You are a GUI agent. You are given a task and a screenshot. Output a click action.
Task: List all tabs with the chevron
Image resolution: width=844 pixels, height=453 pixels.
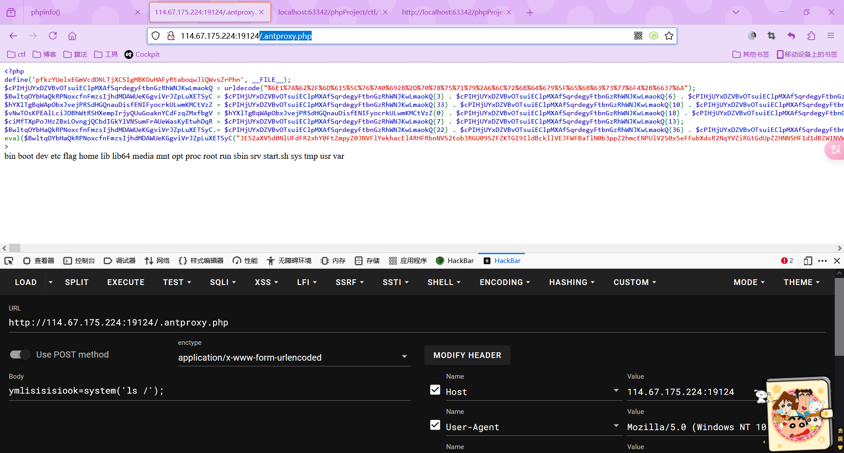tap(736, 12)
